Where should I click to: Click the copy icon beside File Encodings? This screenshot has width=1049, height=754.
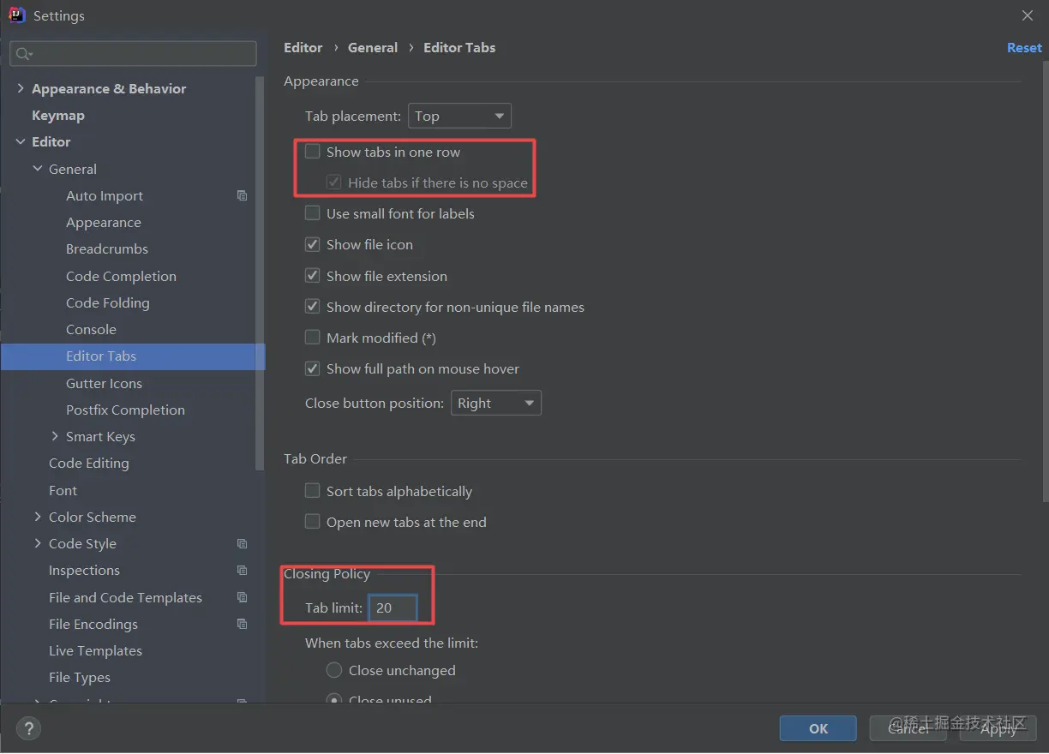[243, 624]
